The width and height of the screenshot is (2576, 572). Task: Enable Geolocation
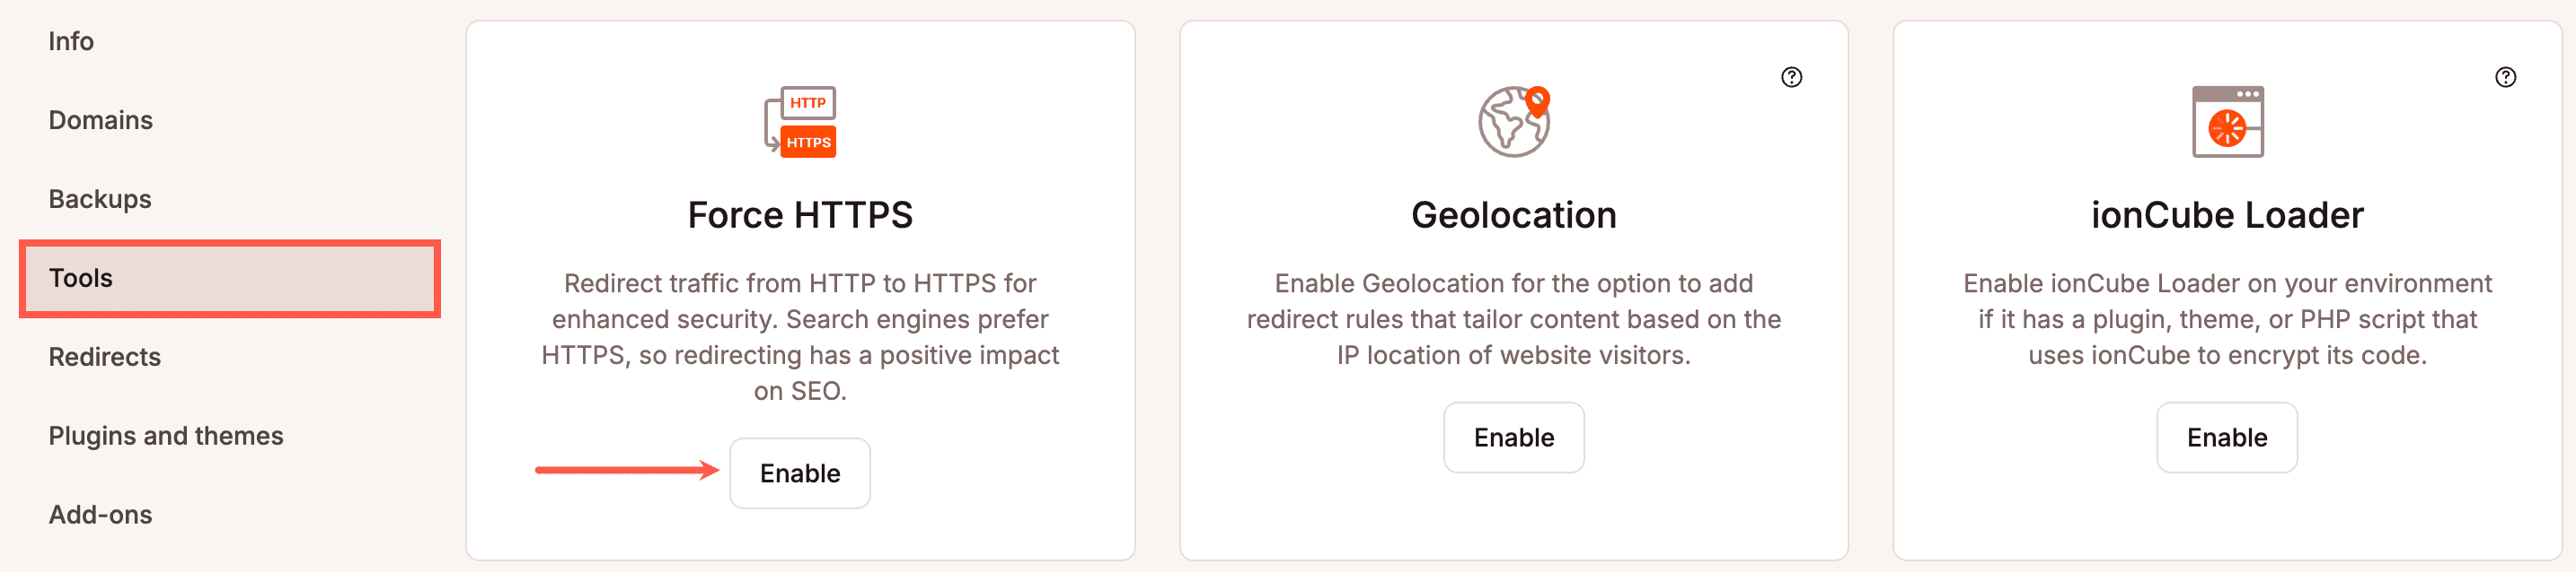tap(1513, 438)
